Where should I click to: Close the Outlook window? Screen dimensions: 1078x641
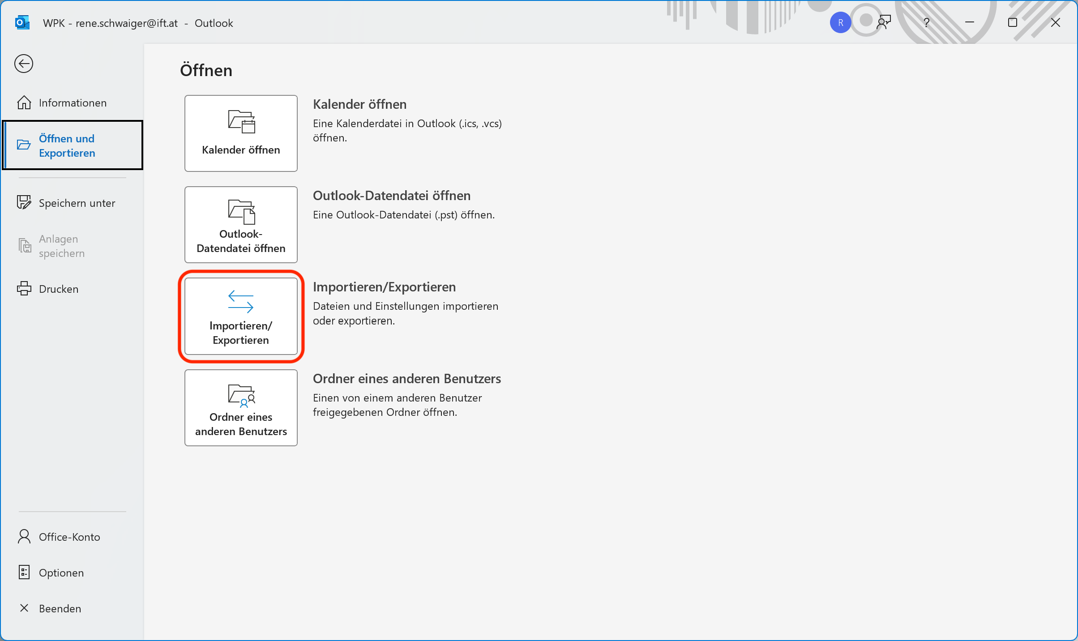click(1056, 22)
